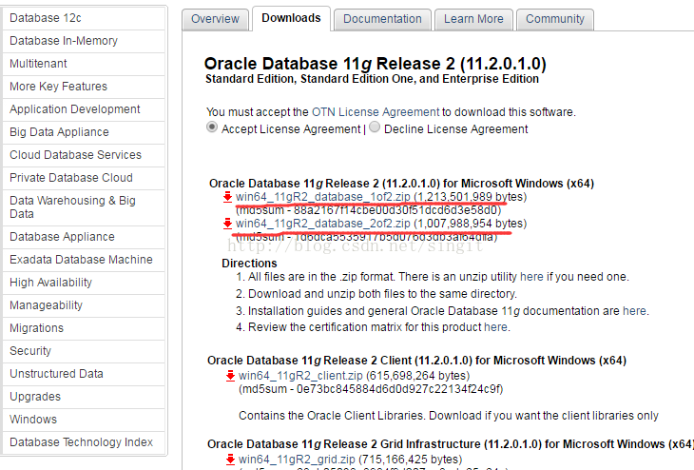This screenshot has height=470, width=694.
Task: Open Exadata Database Machine sidebar item
Action: (x=84, y=260)
